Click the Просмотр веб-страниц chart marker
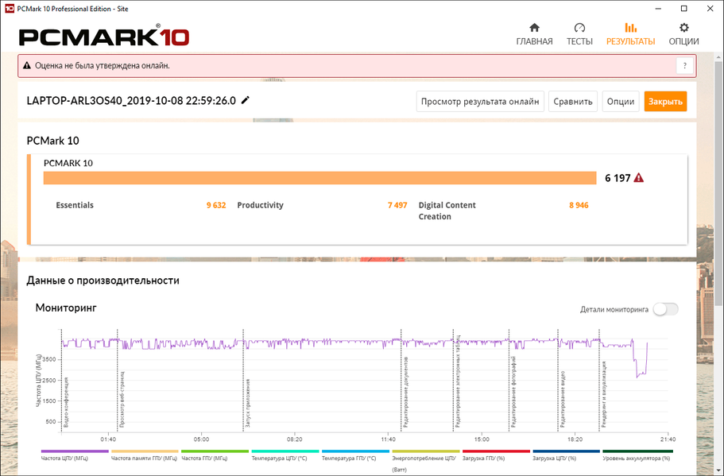The height and width of the screenshot is (476, 724). tap(122, 399)
